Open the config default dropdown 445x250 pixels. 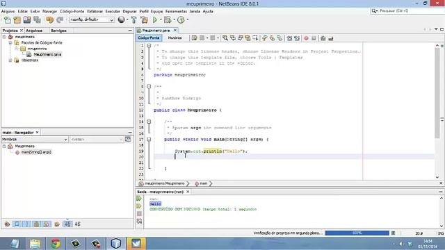tap(92, 19)
